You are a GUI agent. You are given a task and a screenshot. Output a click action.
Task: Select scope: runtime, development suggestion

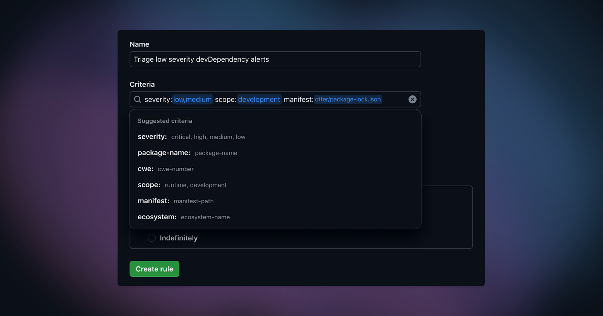(x=182, y=185)
